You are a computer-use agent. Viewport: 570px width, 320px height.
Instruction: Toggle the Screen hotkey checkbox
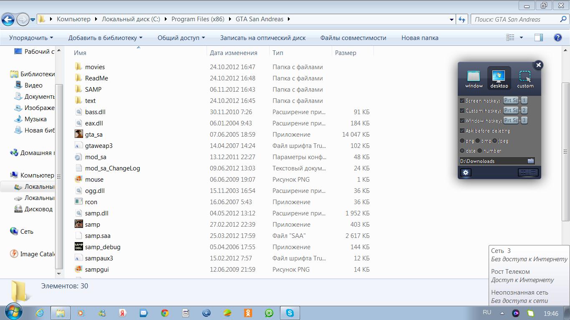pyautogui.click(x=462, y=101)
